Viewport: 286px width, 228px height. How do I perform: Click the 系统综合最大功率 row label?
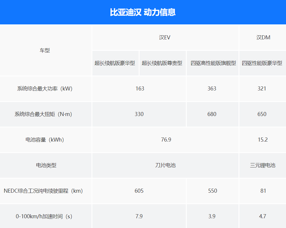pos(46,89)
